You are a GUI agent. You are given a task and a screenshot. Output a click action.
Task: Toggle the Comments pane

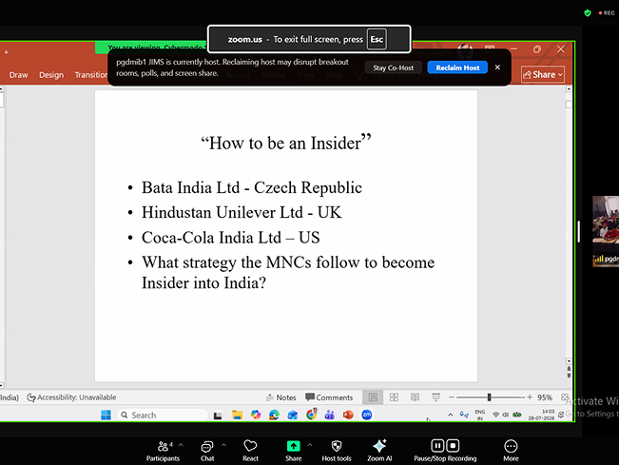[329, 397]
